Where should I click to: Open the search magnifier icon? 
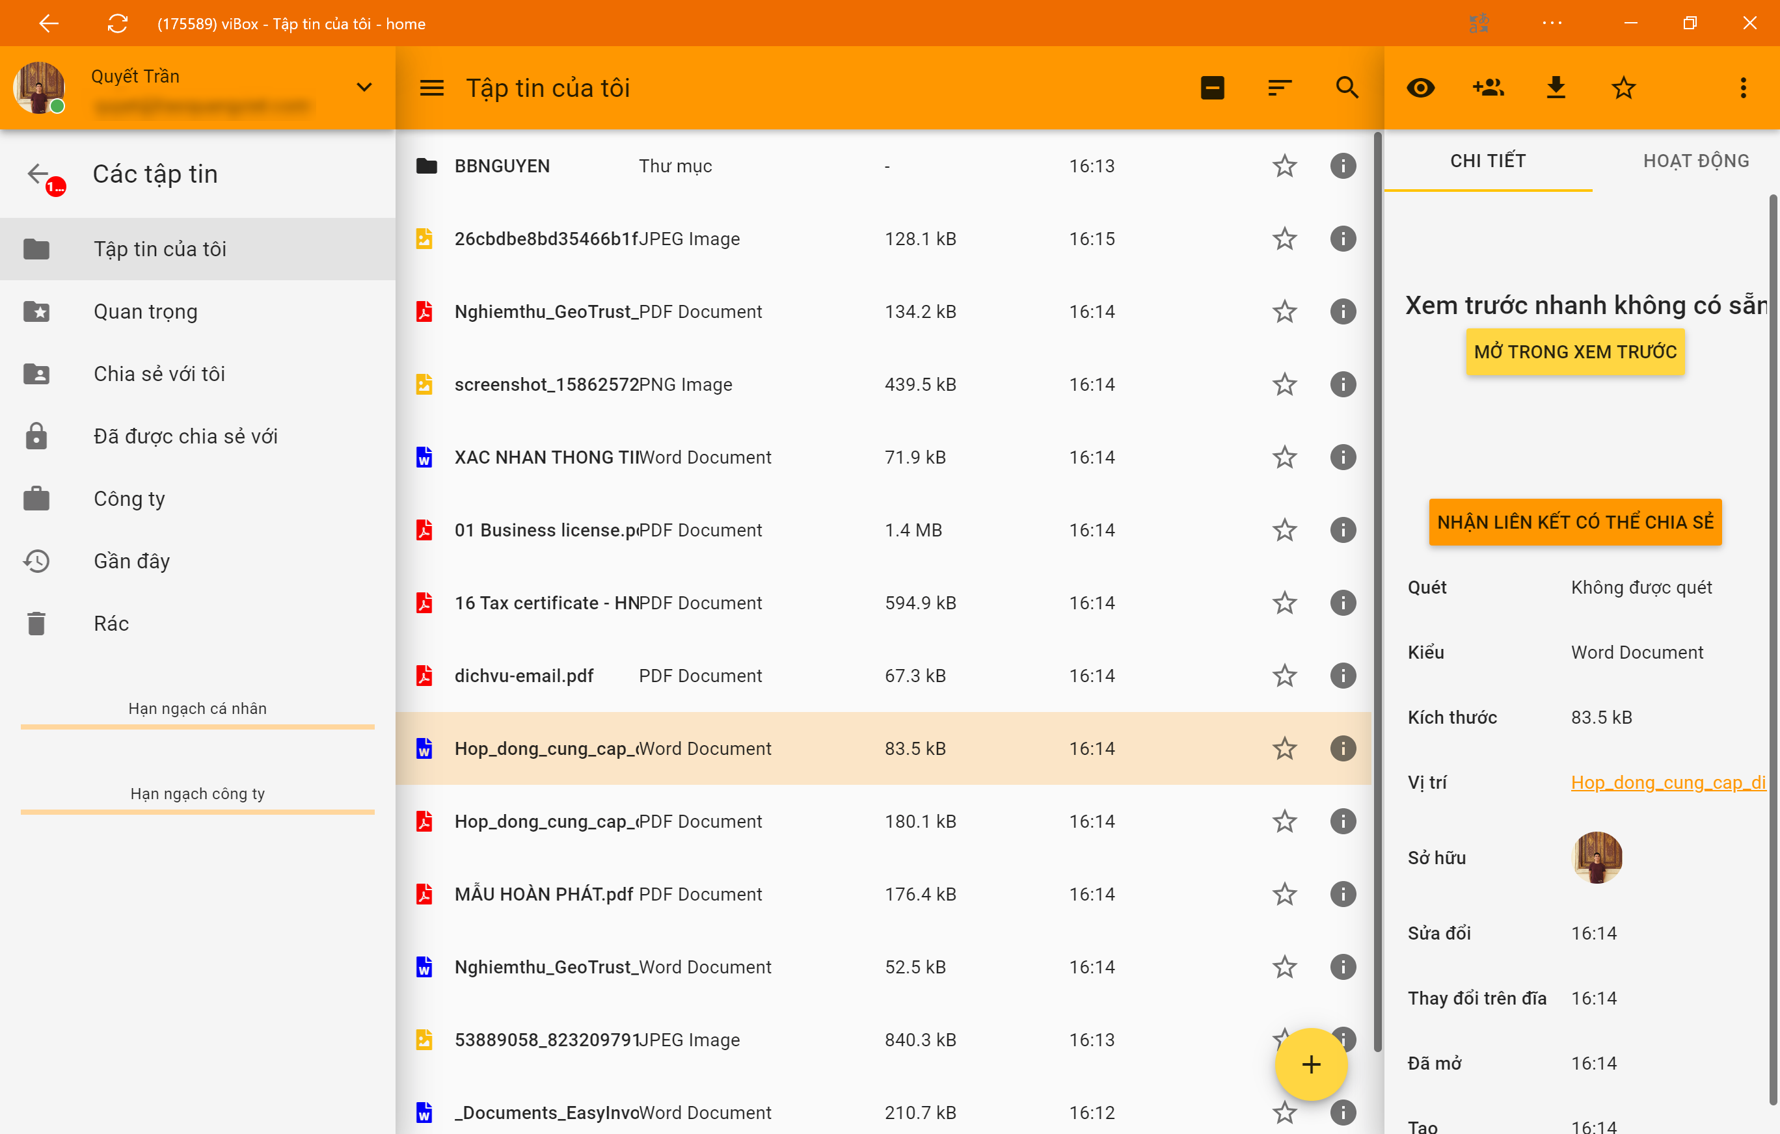coord(1347,88)
